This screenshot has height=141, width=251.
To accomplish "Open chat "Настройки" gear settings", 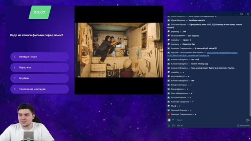I will pos(243,126).
